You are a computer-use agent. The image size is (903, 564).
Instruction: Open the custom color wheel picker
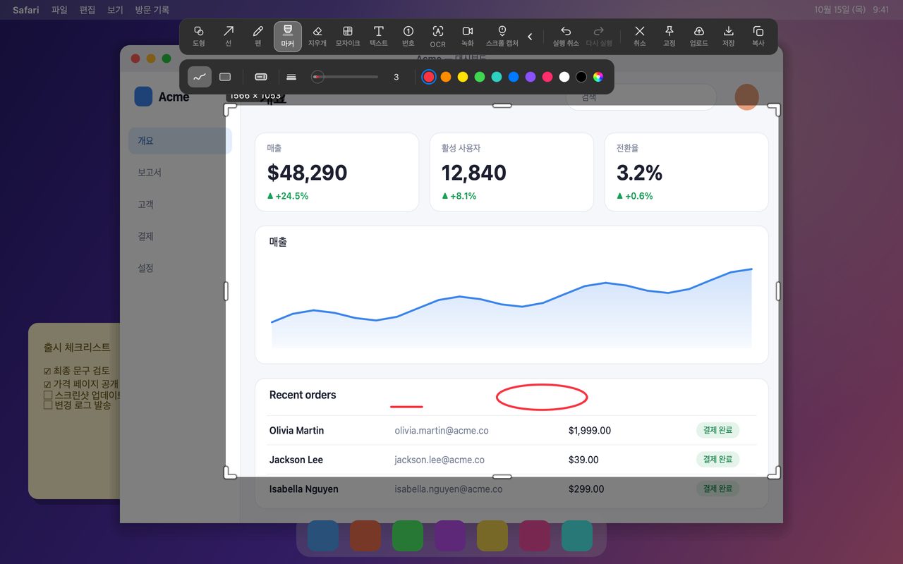598,77
